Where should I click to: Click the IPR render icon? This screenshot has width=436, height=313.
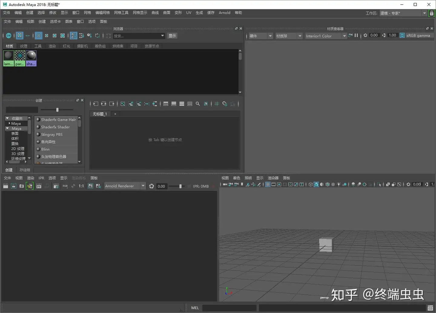coord(39,186)
